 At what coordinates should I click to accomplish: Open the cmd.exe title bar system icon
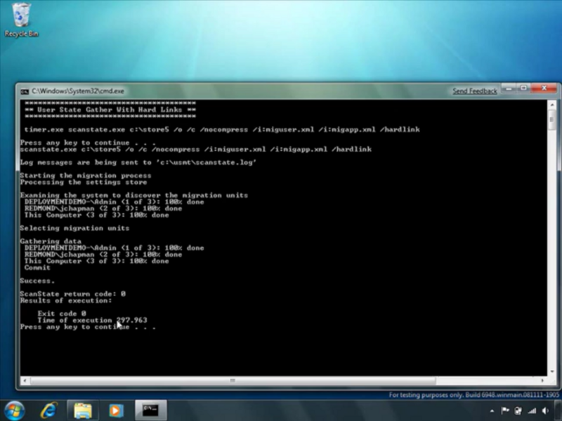(25, 91)
